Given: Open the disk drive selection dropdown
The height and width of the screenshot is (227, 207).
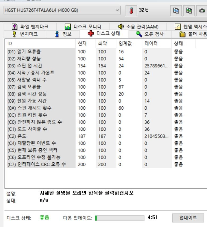Looking at the screenshot, I should click(x=62, y=10).
